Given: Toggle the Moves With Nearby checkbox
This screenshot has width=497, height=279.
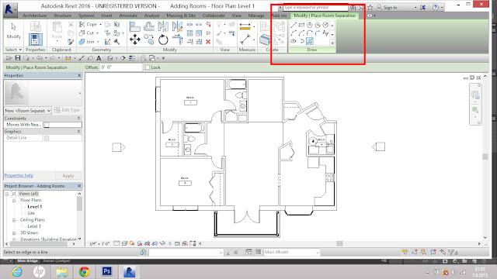Looking at the screenshot, I should pos(47,125).
